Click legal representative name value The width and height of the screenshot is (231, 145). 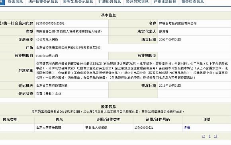pos(164,31)
